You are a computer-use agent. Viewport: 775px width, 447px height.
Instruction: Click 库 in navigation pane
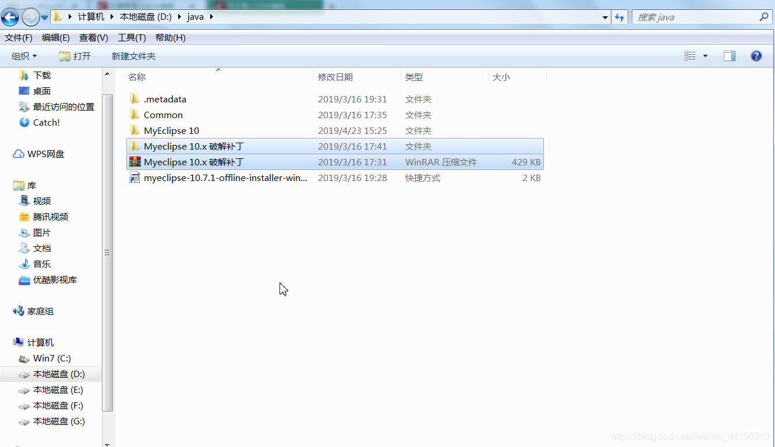[31, 185]
